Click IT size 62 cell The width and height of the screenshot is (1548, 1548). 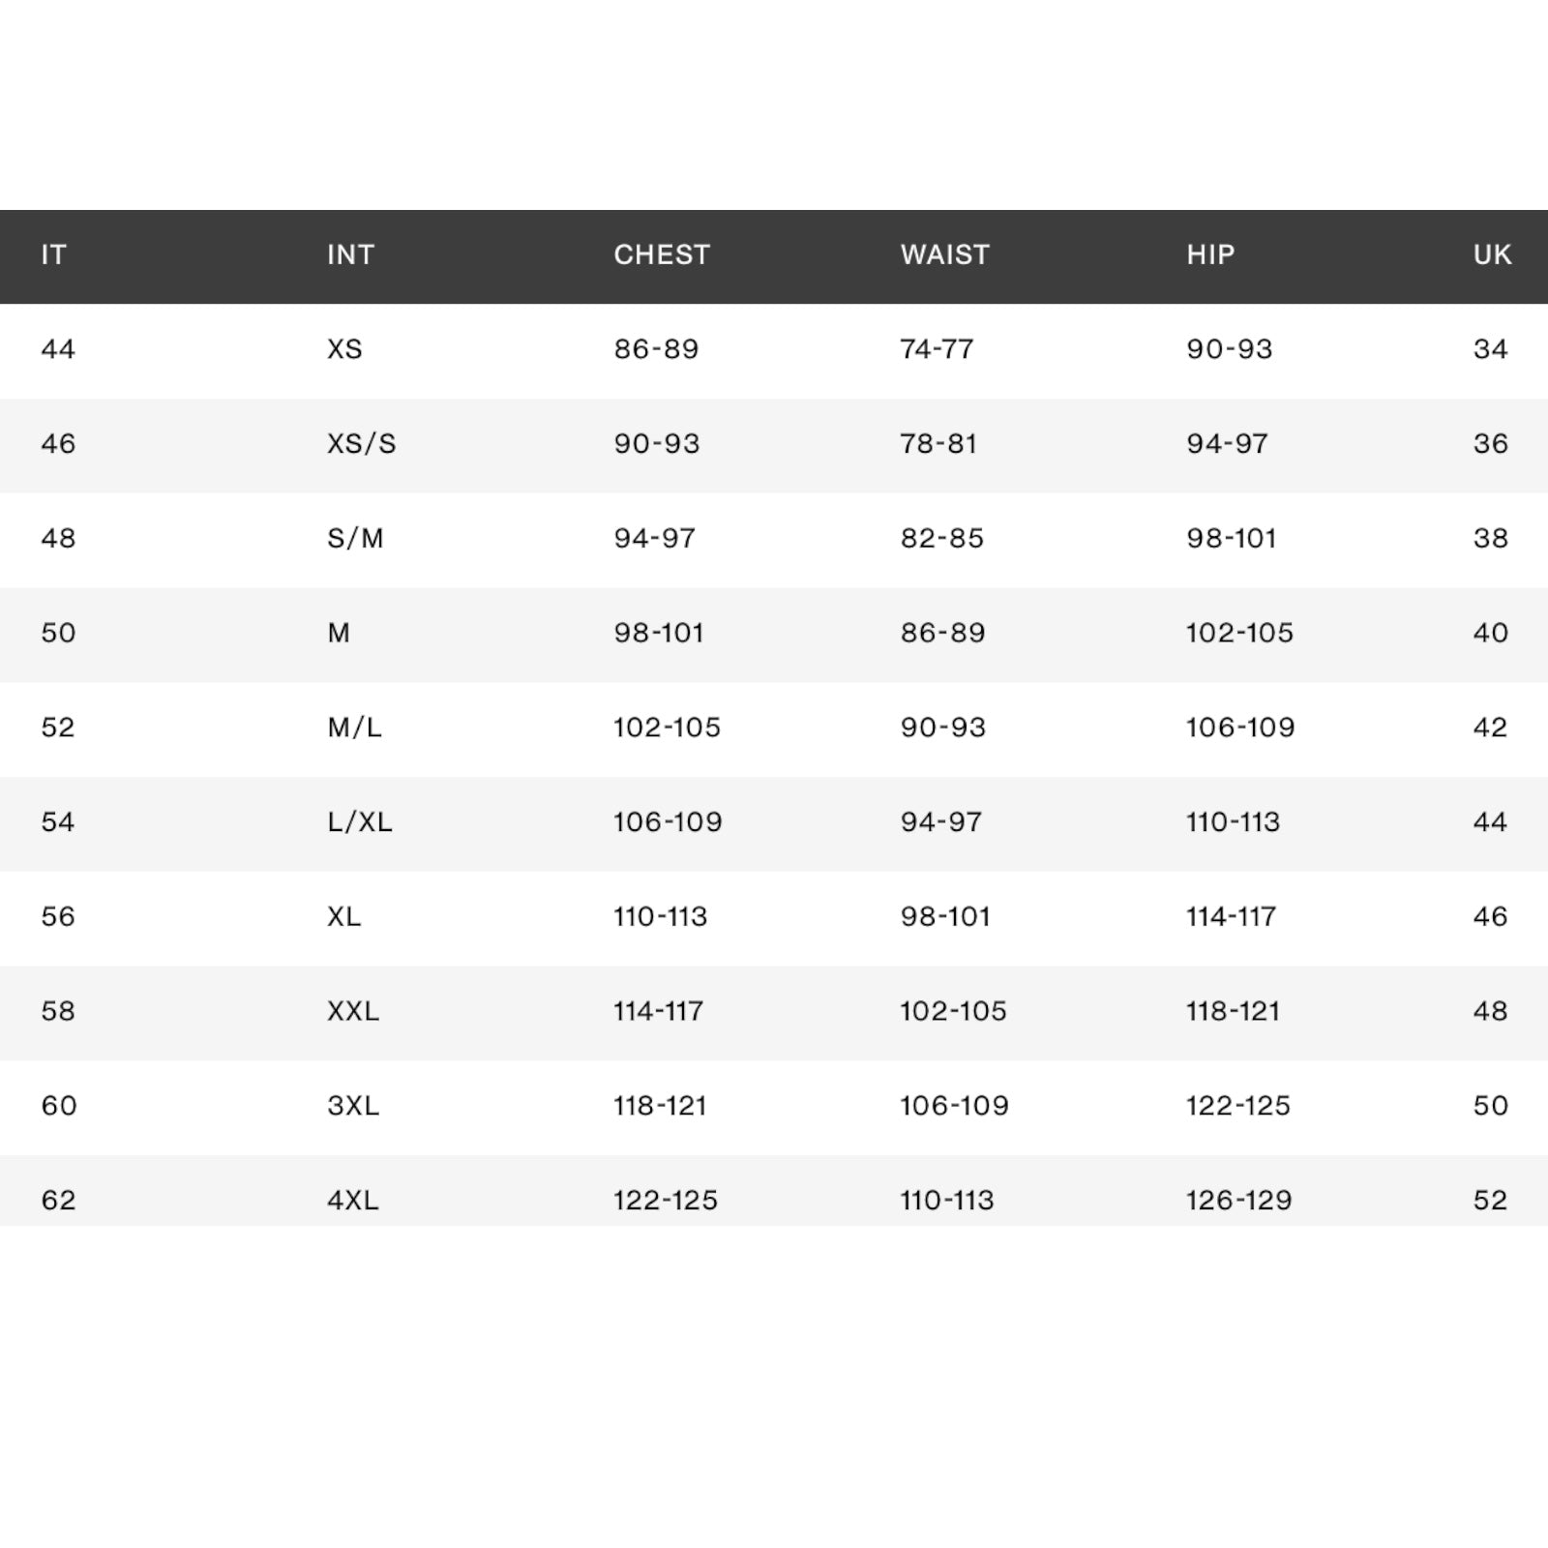(58, 1201)
